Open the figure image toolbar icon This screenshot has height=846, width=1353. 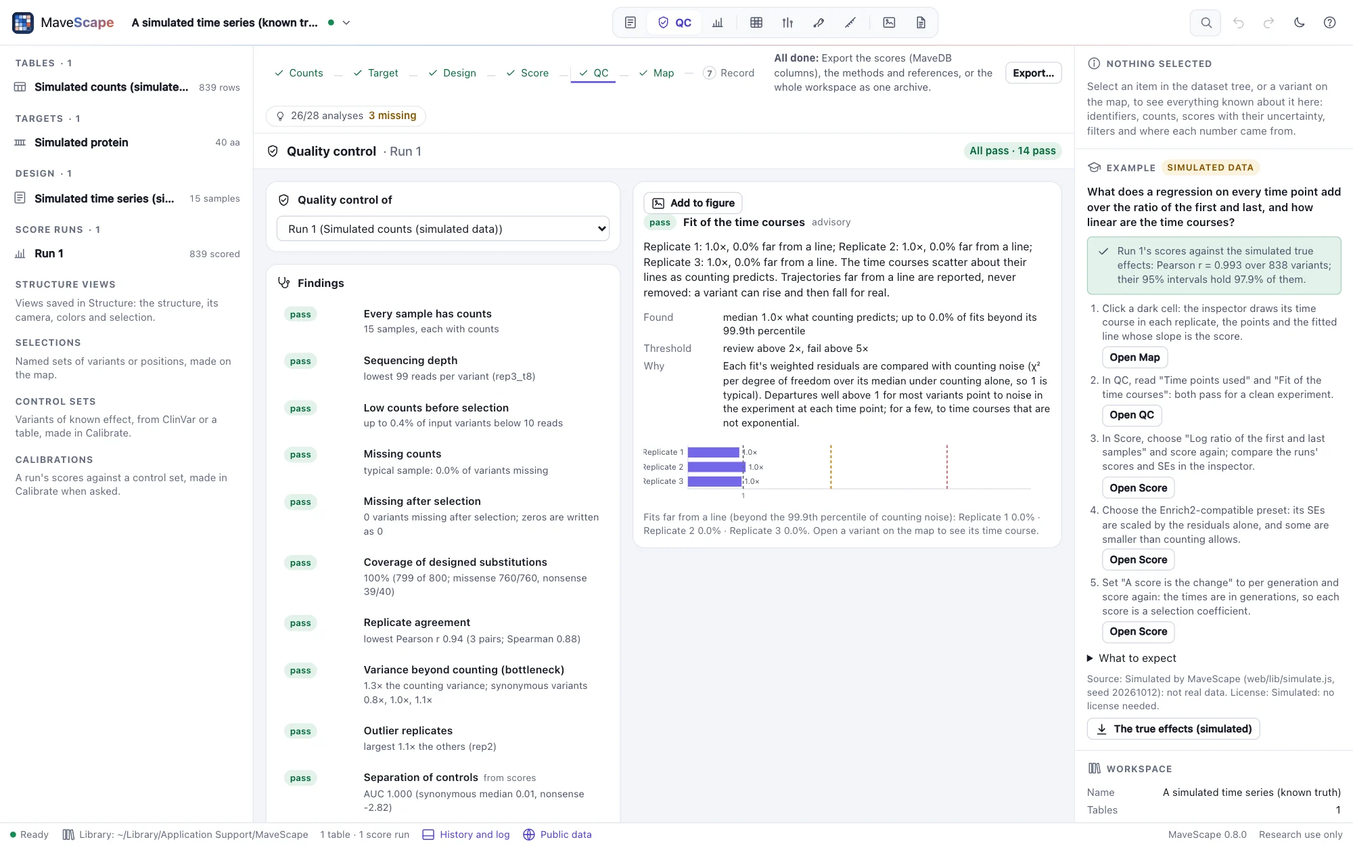(x=889, y=22)
